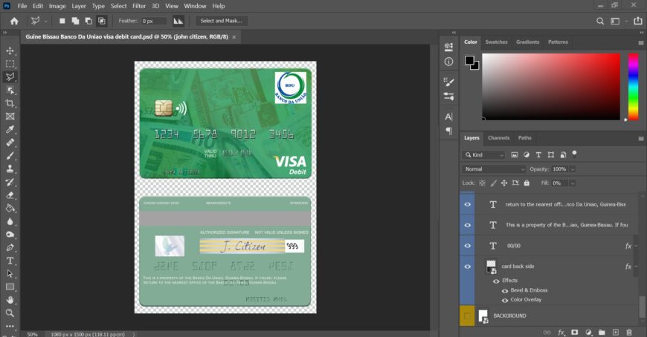The width and height of the screenshot is (647, 337).
Task: Open the Normal blend mode dropdown
Action: coord(494,169)
